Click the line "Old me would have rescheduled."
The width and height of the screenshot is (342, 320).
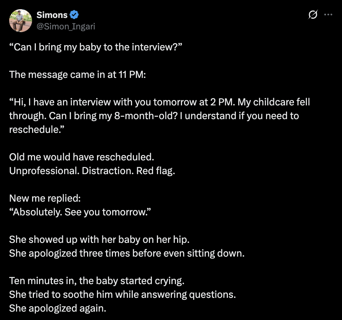coord(81,157)
